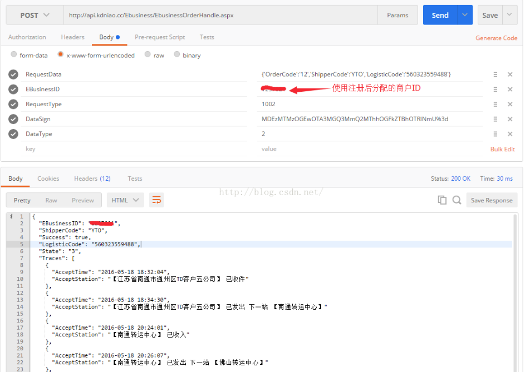The width and height of the screenshot is (525, 372).
Task: Open the request Headers tab
Action: click(73, 37)
